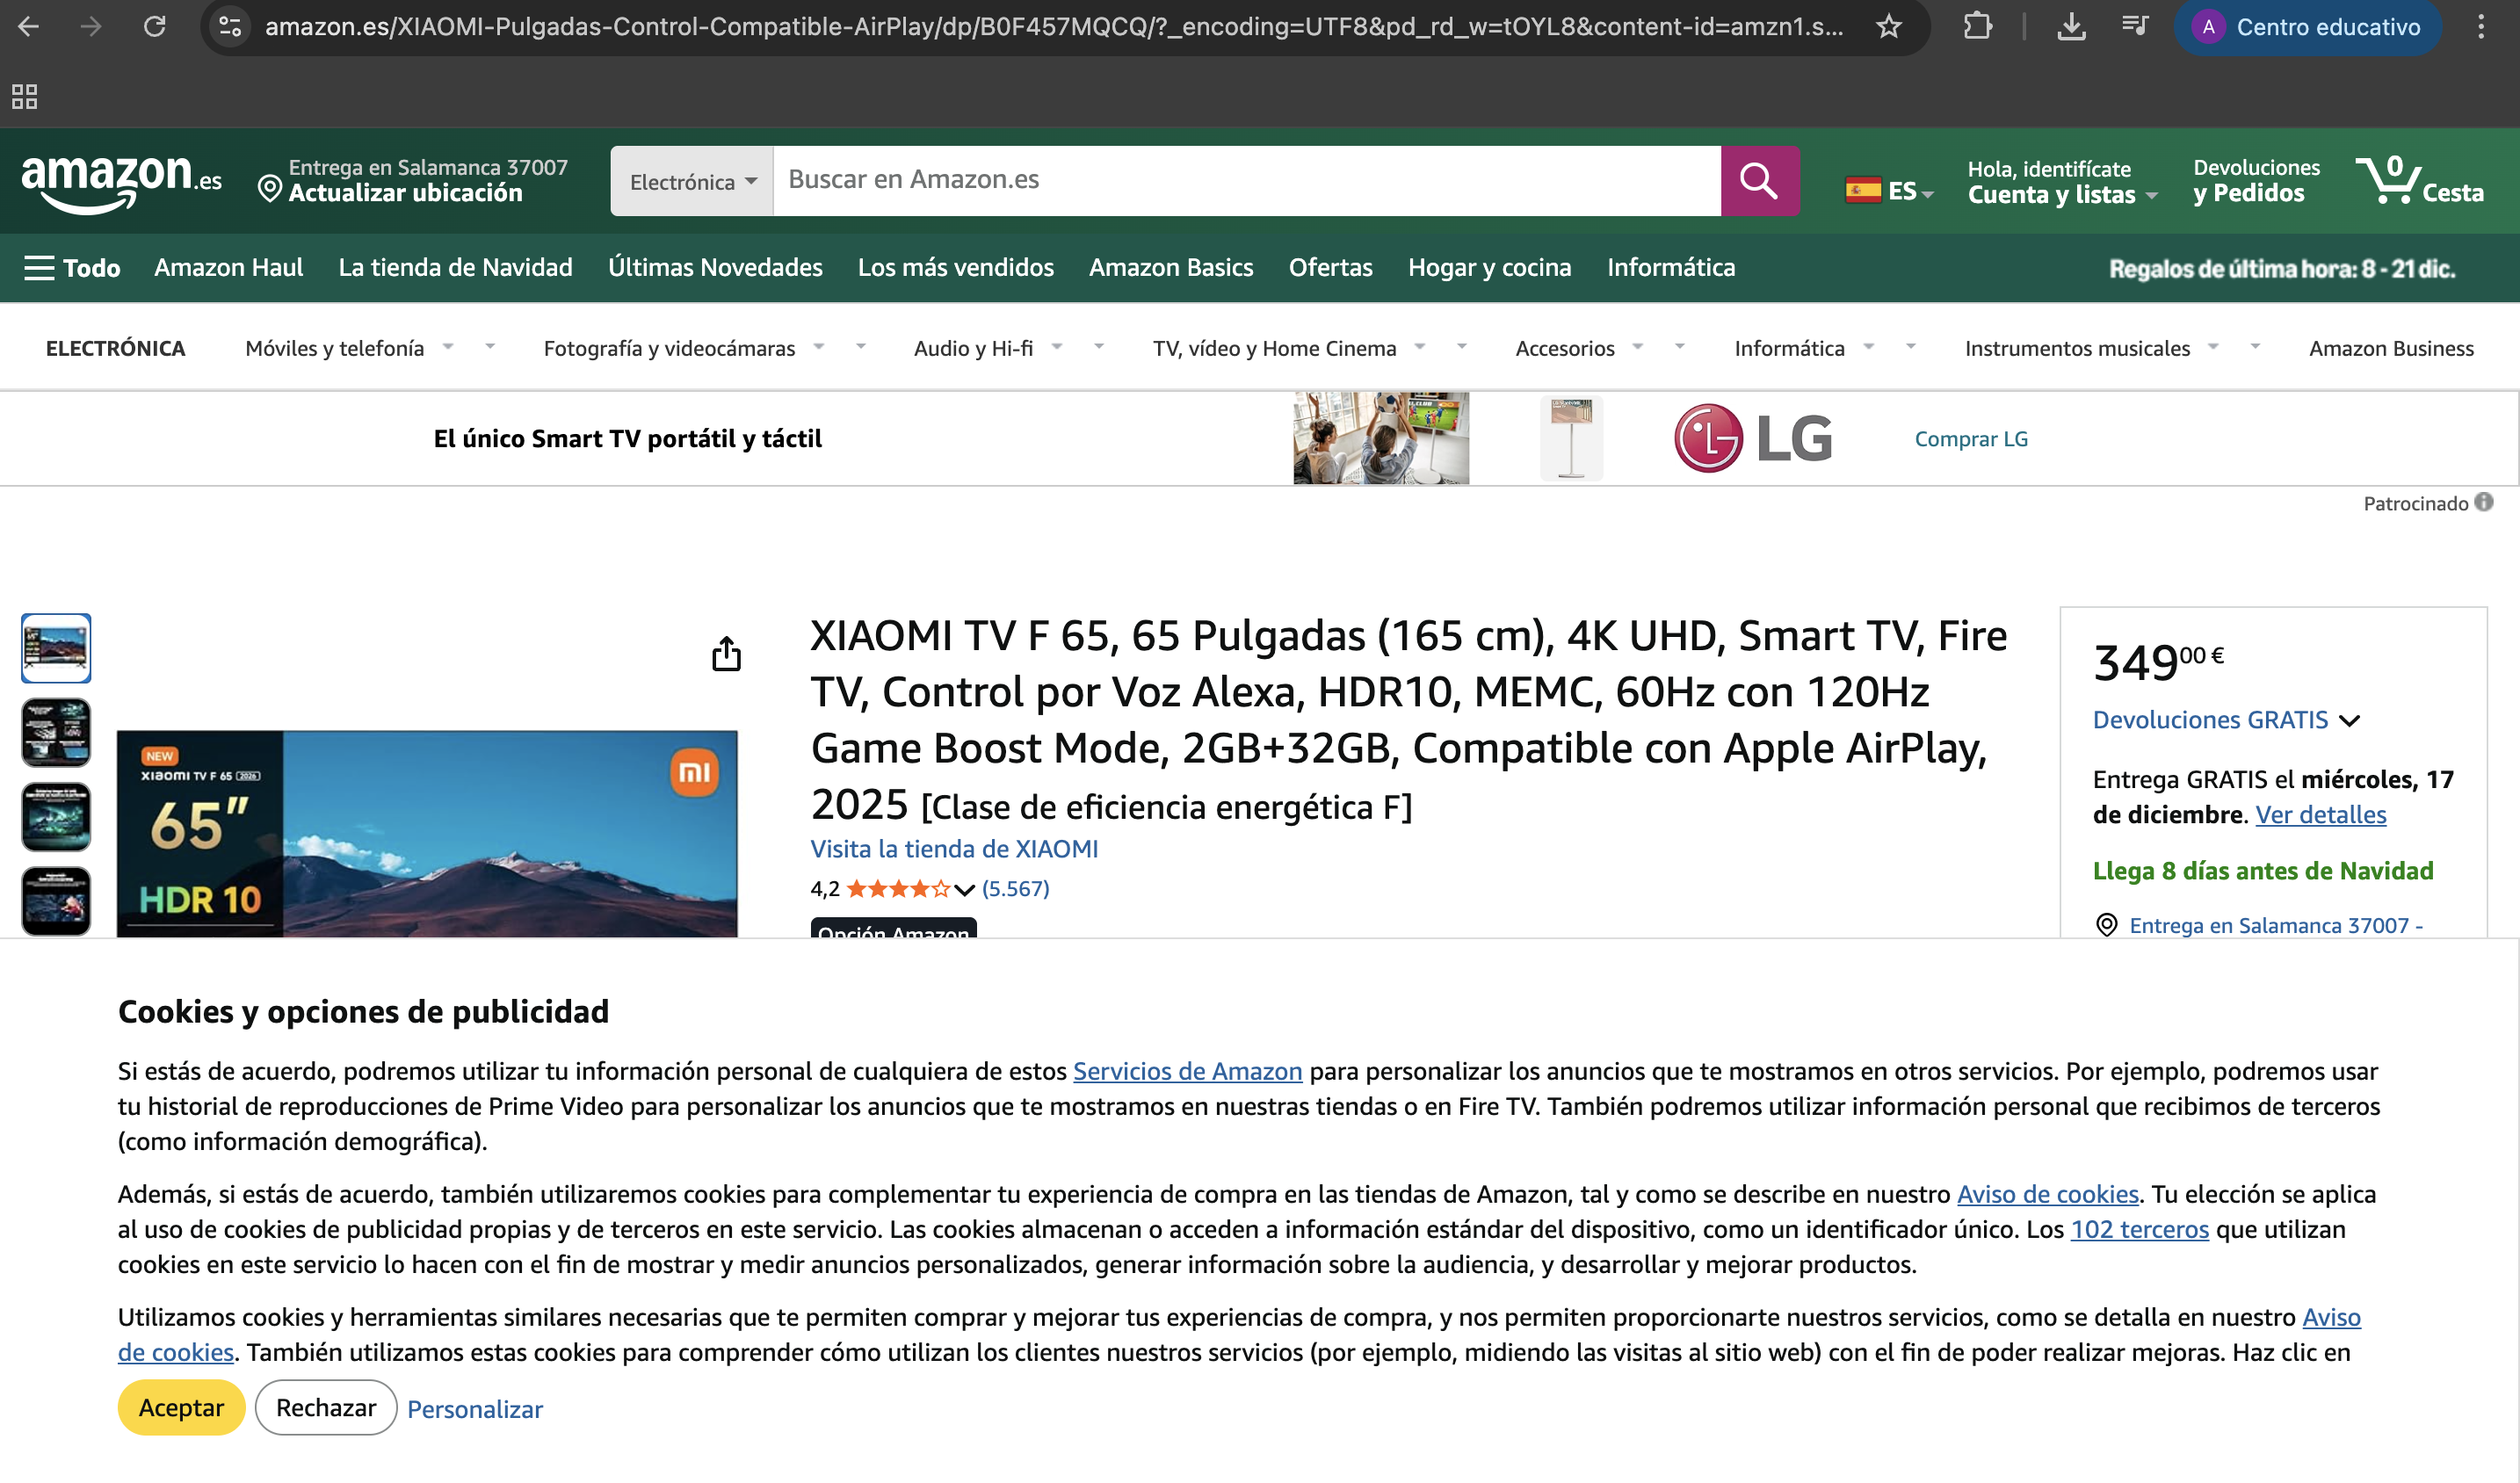Viewport: 2520px width, 1483px height.
Task: Reload the page with the refresh icon
Action: tap(154, 27)
